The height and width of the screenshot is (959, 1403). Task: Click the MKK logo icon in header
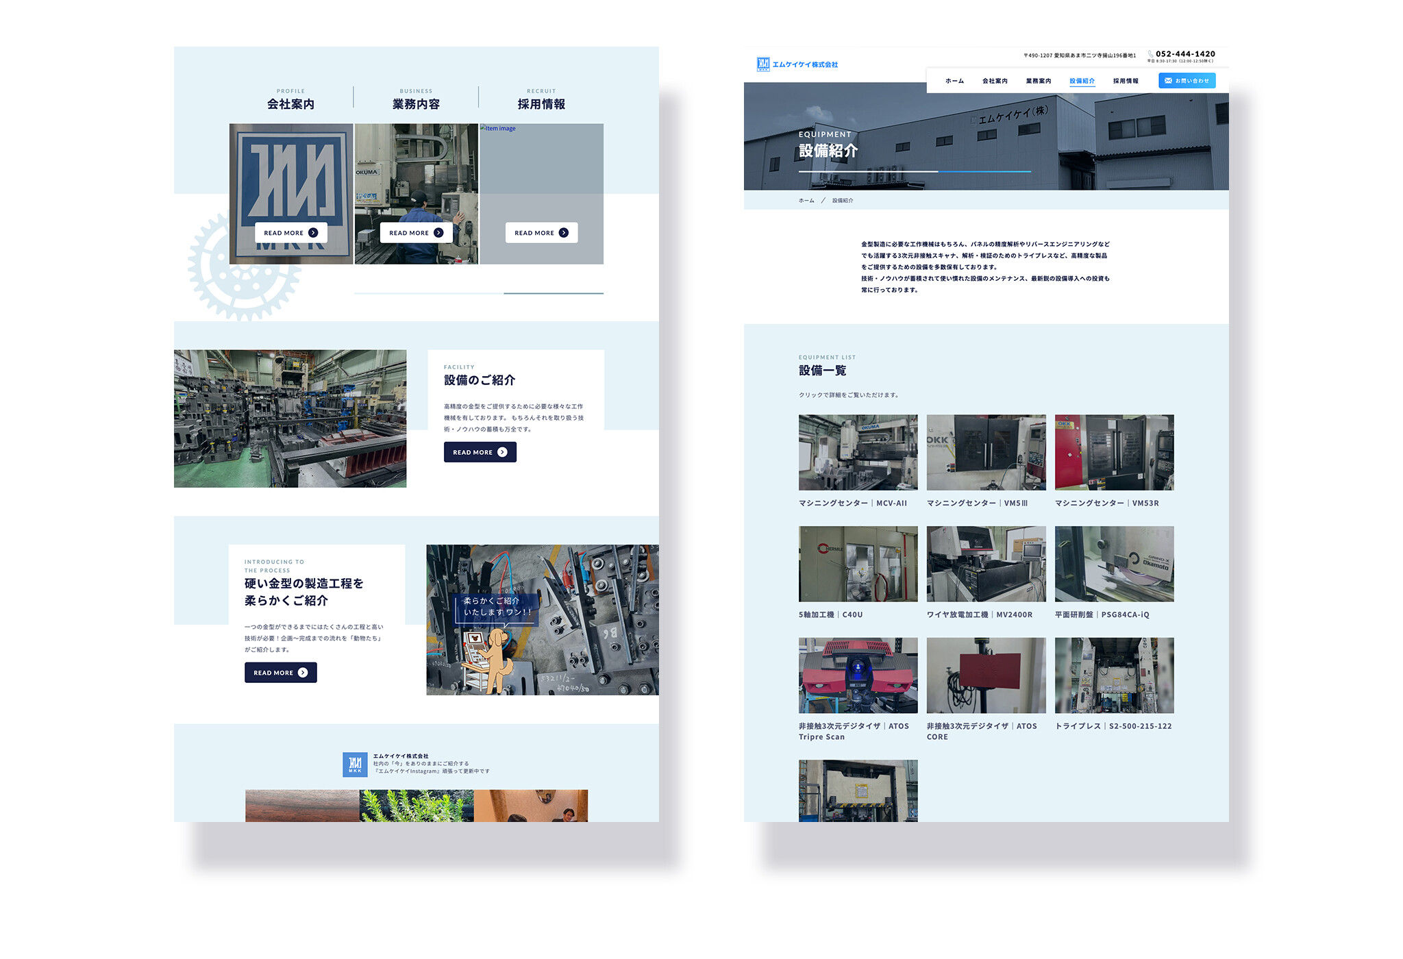coord(763,64)
